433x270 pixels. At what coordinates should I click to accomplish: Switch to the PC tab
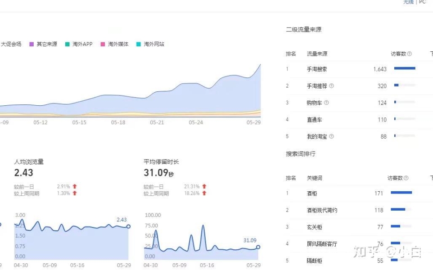click(422, 2)
